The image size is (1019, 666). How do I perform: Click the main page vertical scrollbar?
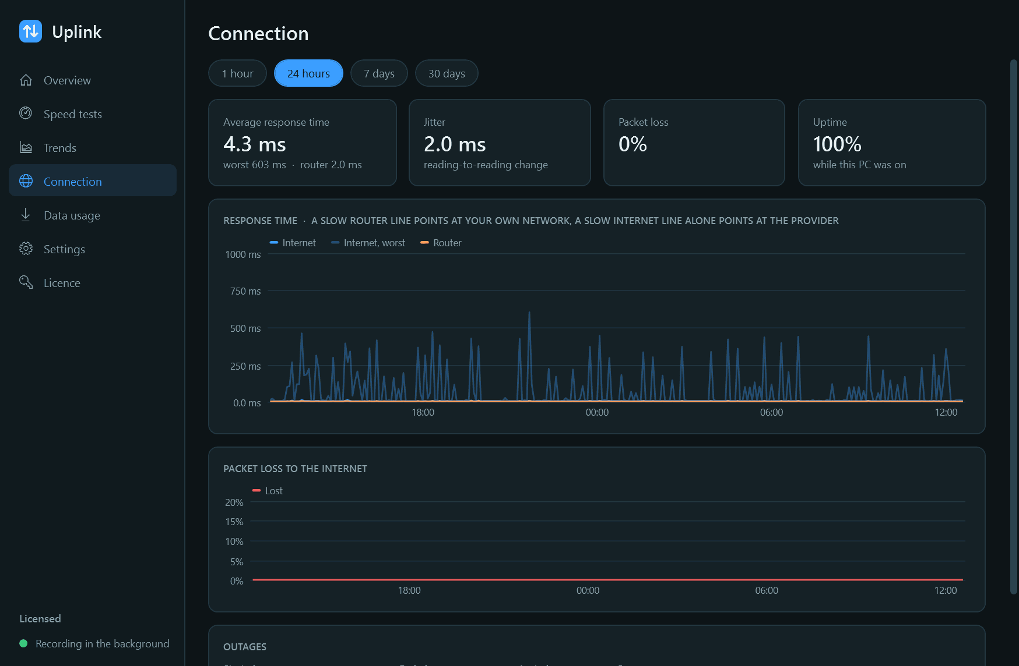pos(1014,326)
